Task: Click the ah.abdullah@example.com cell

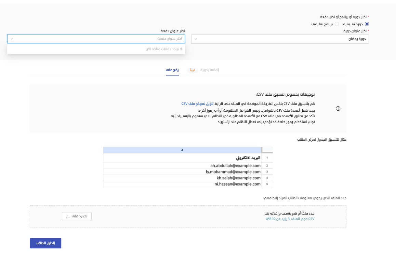Action: coord(235,166)
